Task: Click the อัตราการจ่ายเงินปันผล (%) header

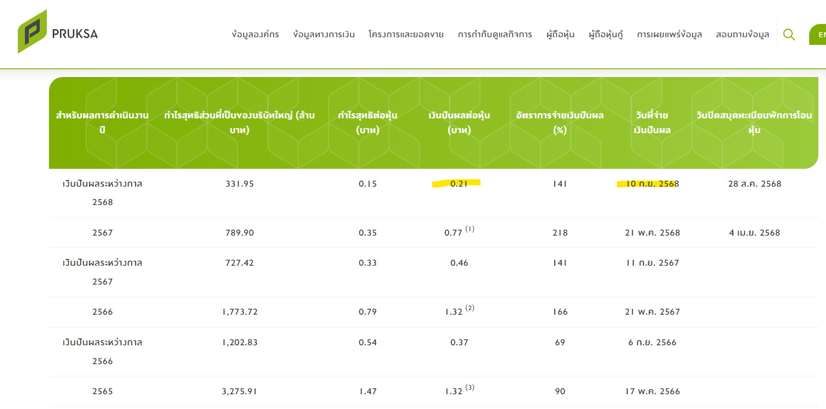Action: (560, 122)
